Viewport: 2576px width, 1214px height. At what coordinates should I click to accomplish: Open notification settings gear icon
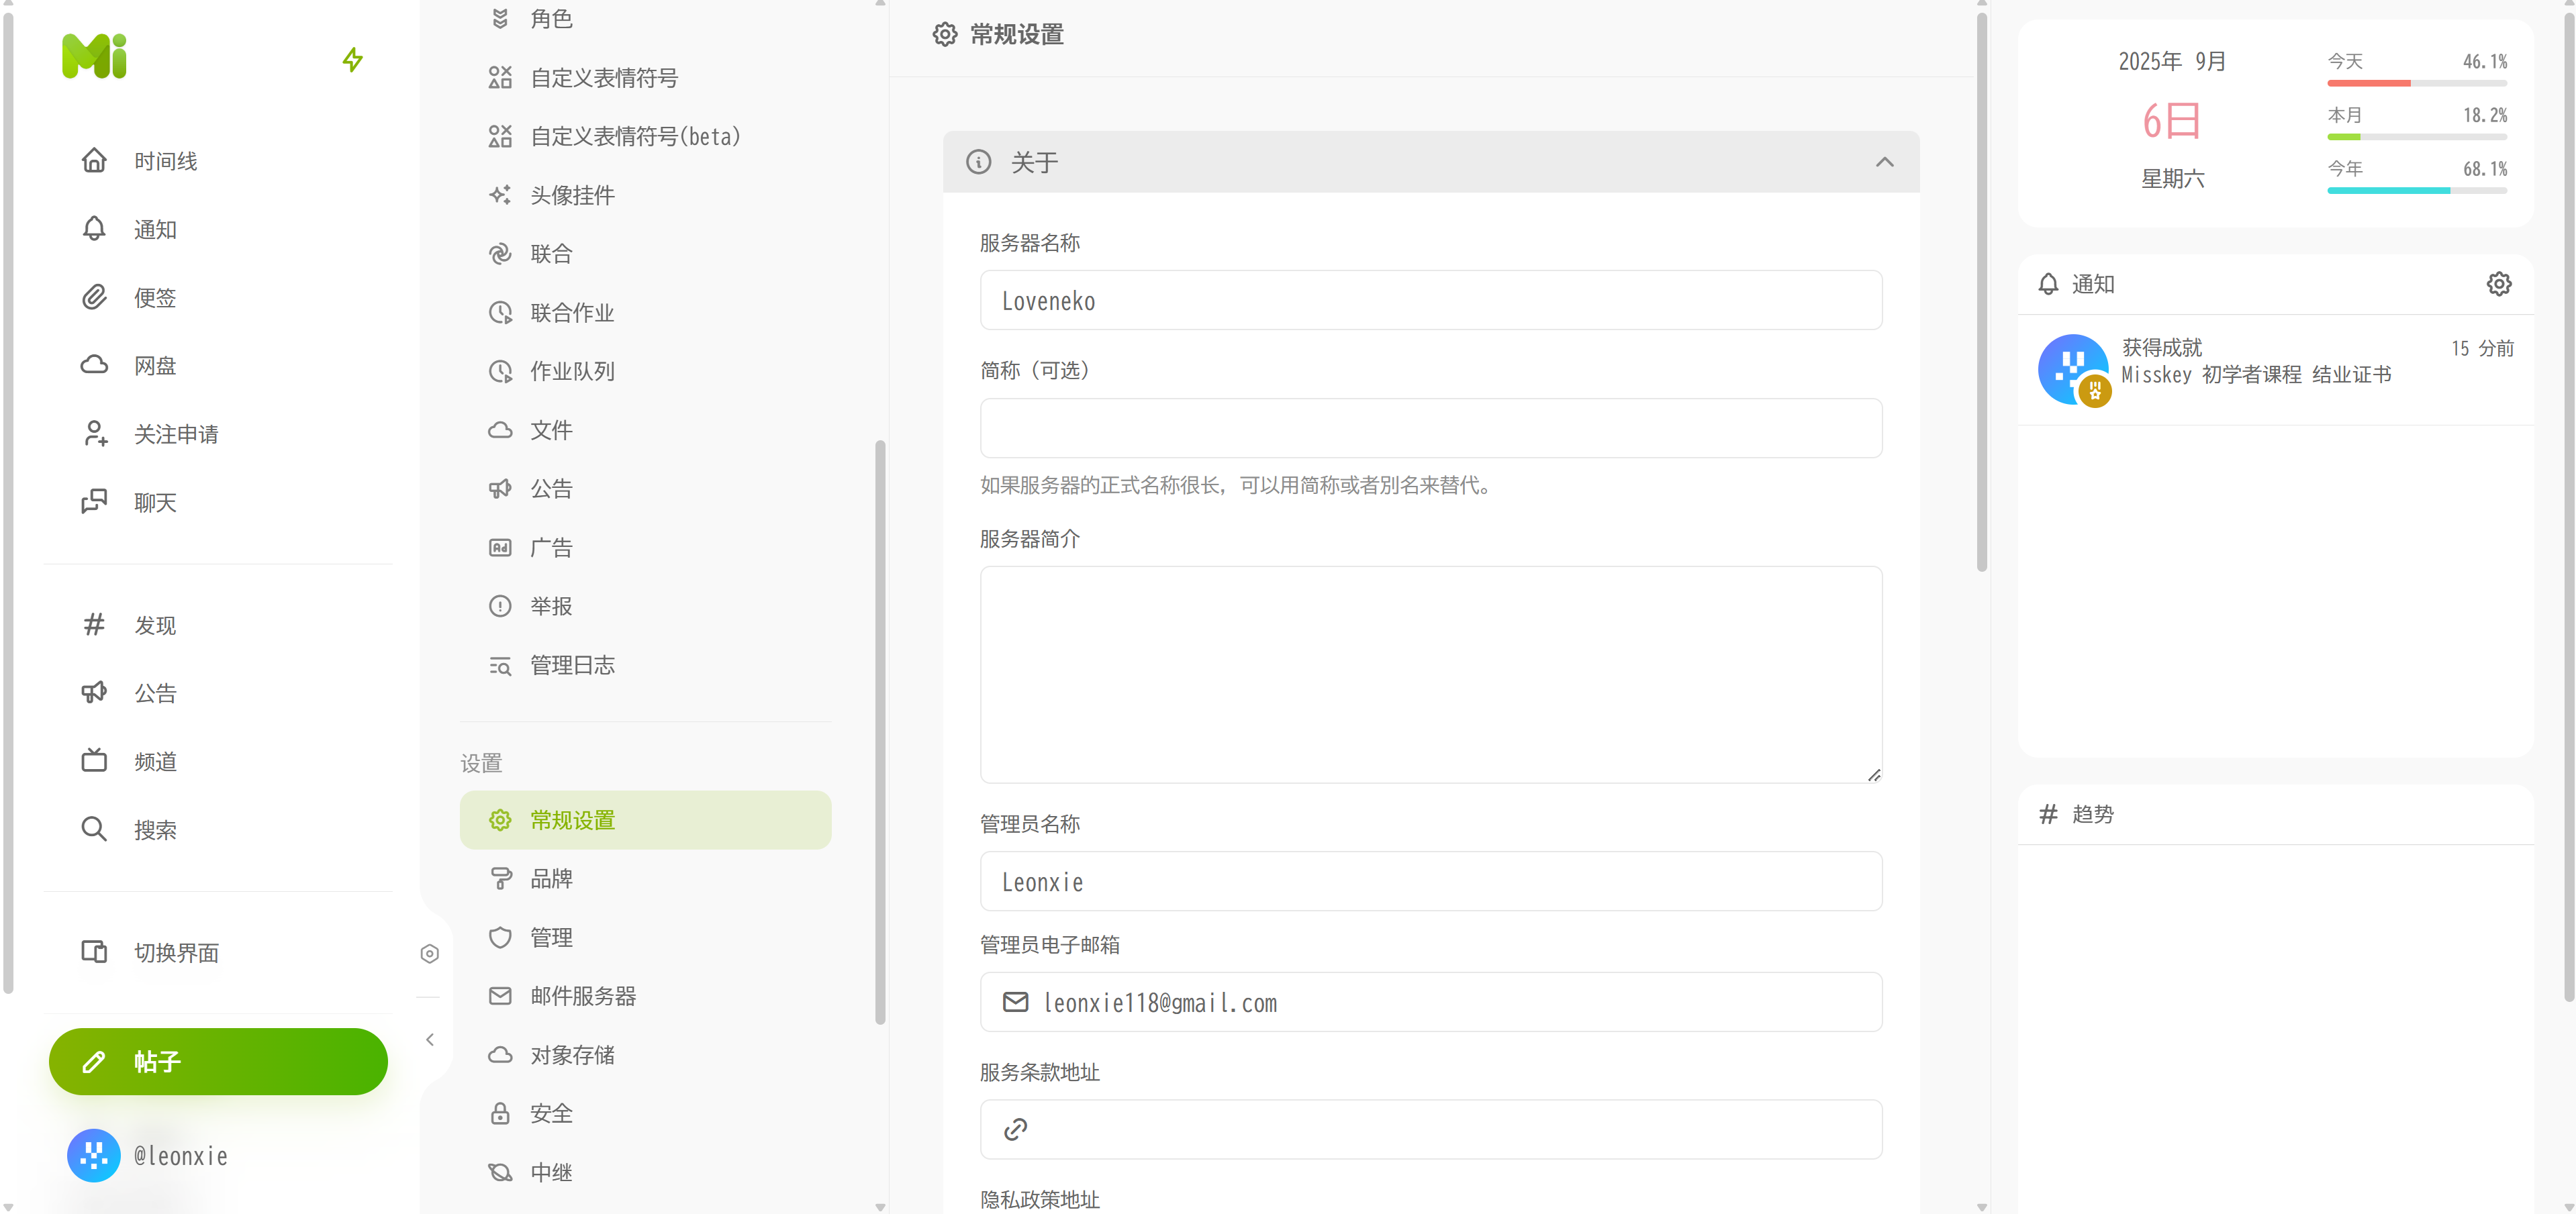2498,284
